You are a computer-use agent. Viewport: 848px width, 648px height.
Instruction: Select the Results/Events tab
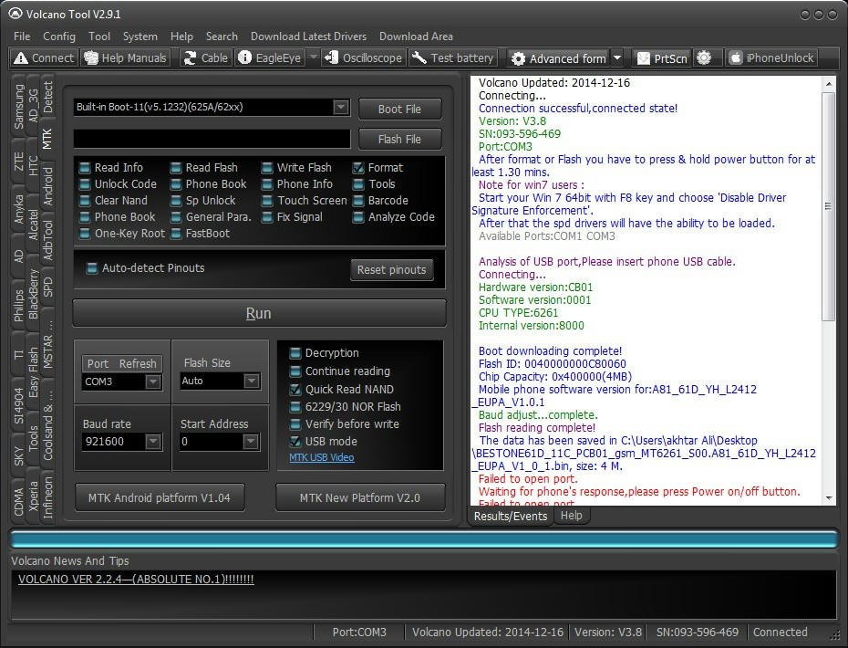tap(511, 516)
